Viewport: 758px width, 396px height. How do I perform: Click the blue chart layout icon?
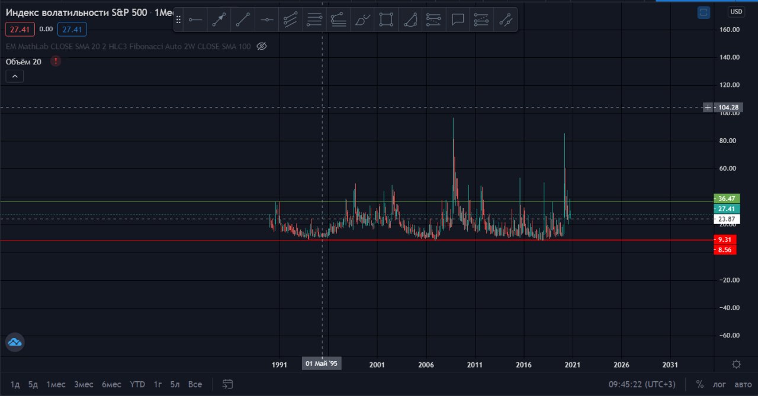[704, 12]
